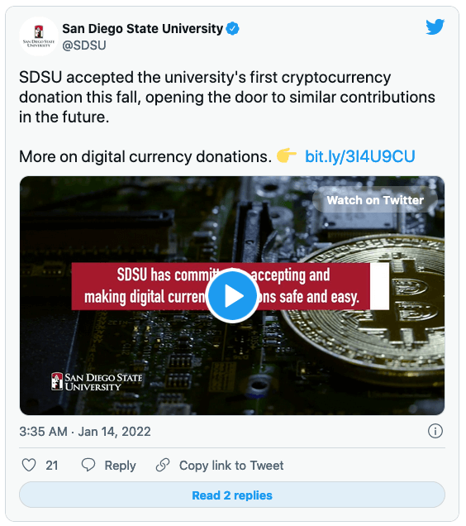Click Copy link to Tweet text

(231, 466)
